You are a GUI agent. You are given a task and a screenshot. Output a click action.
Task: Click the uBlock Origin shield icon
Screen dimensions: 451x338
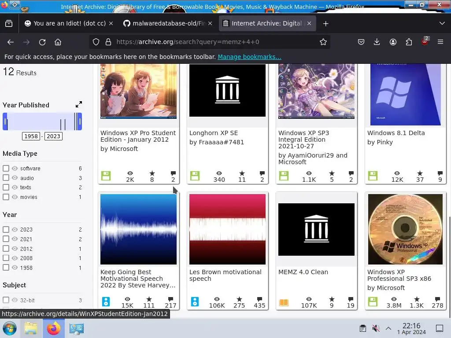click(425, 42)
